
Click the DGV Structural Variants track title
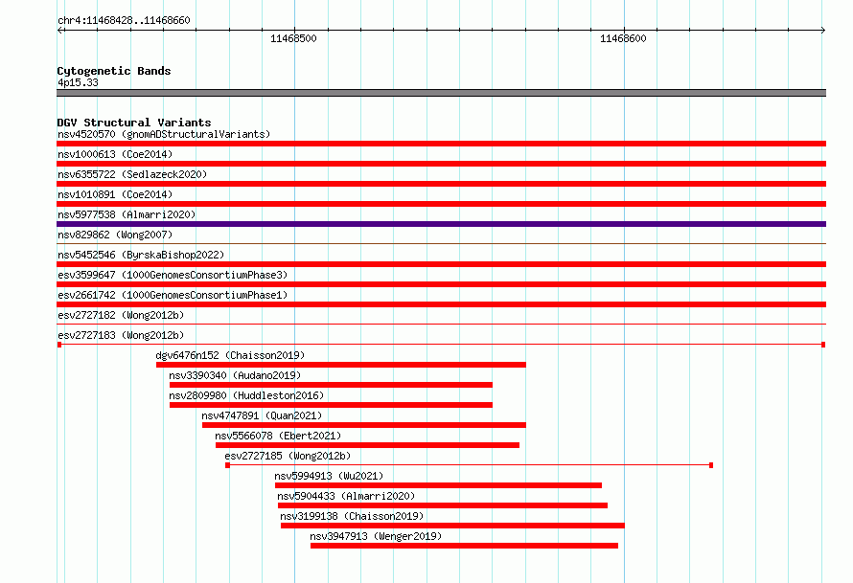(x=134, y=123)
